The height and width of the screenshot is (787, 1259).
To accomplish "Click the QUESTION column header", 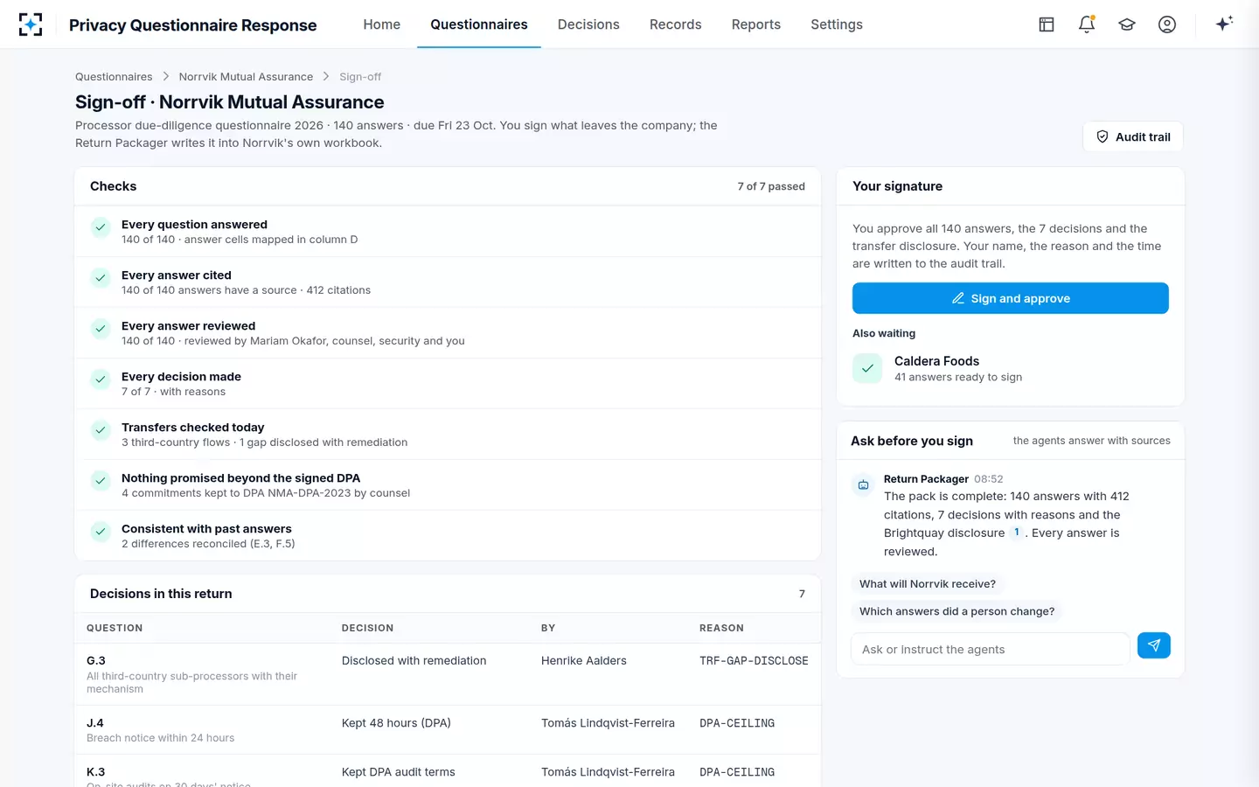I will (115, 628).
